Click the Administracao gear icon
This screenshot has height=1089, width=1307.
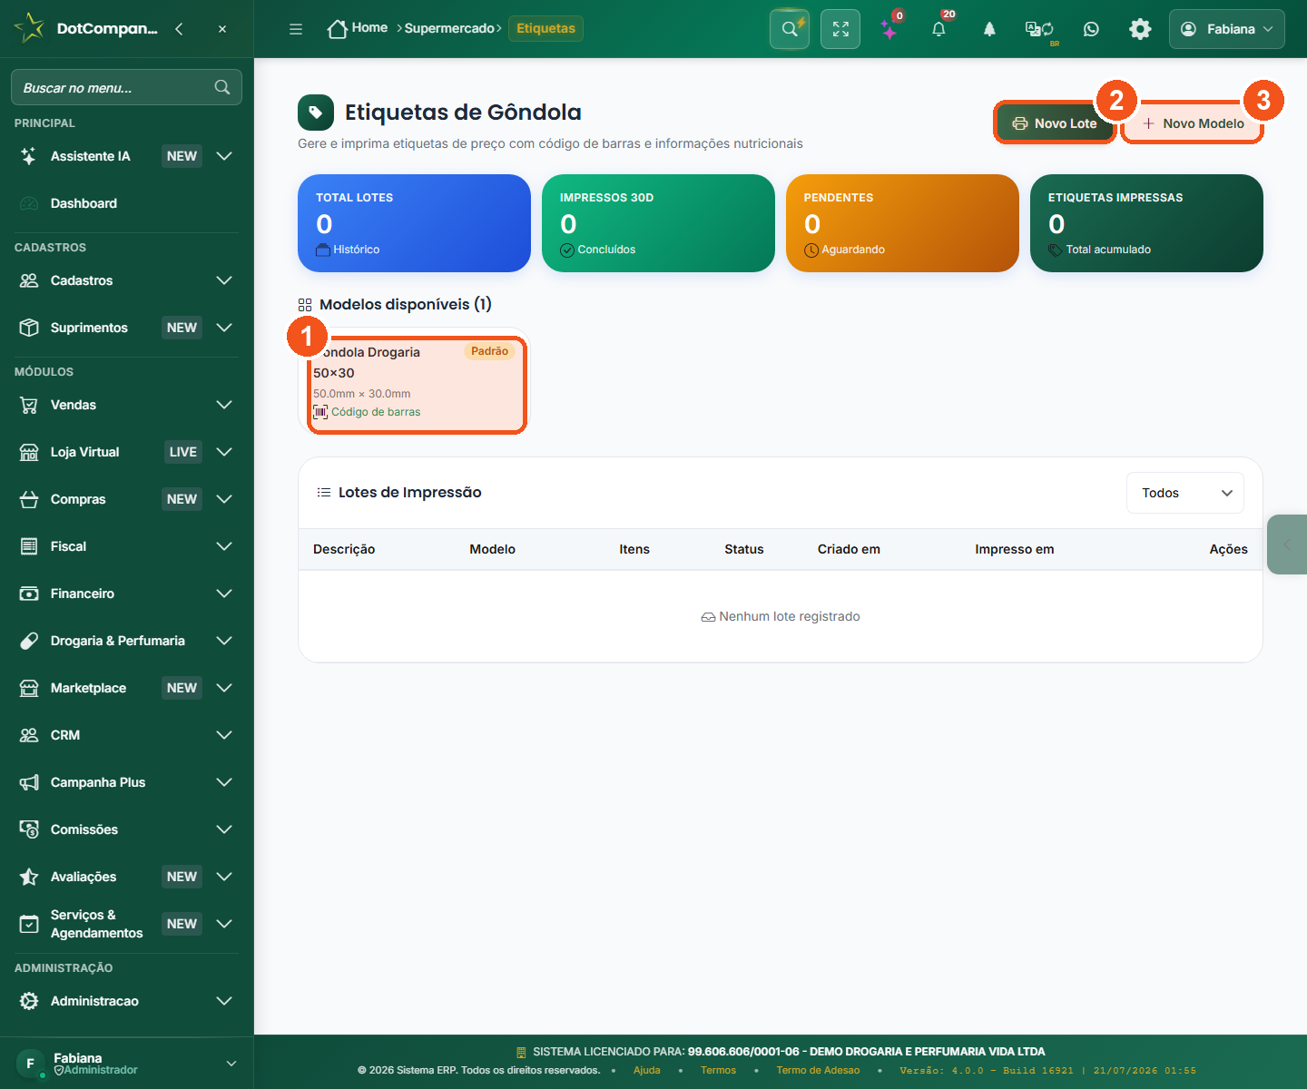click(x=29, y=1001)
